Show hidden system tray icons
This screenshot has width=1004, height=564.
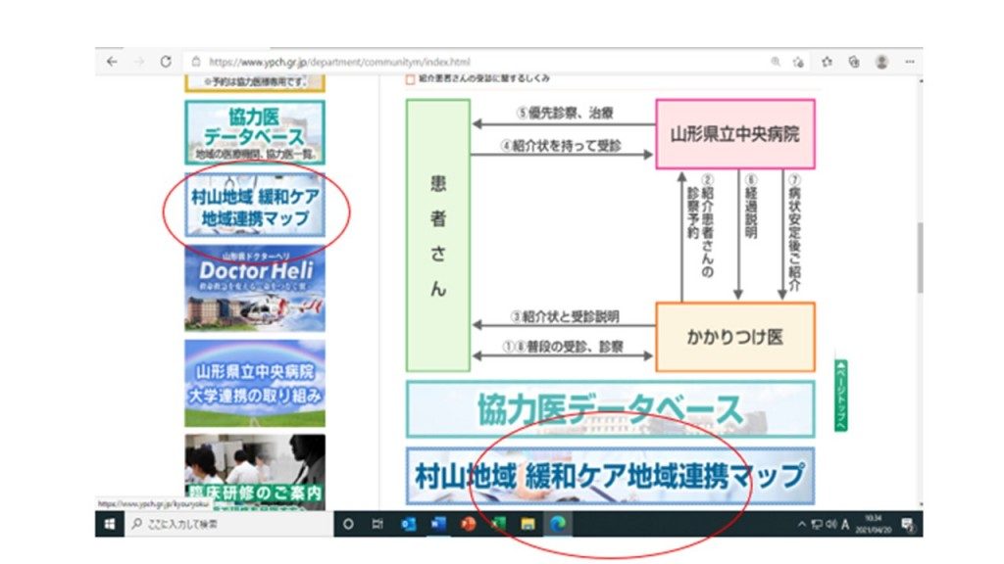coord(801,524)
